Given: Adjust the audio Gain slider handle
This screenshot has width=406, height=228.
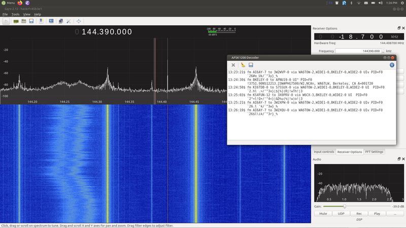Looking at the screenshot, I should point(345,206).
